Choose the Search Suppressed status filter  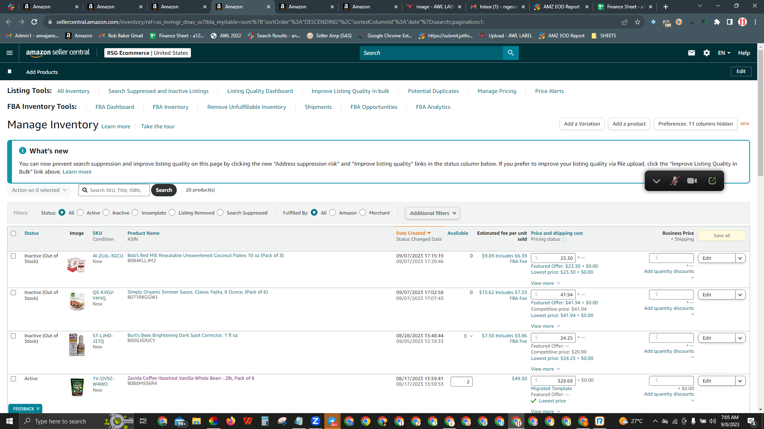click(220, 213)
